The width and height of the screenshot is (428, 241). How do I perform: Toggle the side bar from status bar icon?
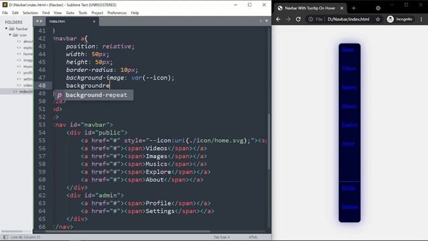click(5, 237)
